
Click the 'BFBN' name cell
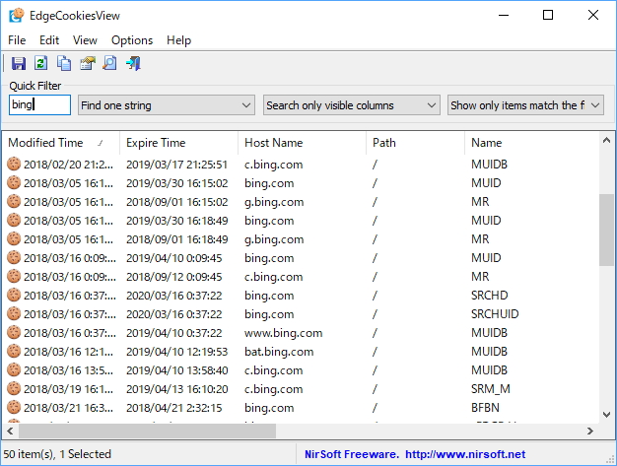[485, 408]
